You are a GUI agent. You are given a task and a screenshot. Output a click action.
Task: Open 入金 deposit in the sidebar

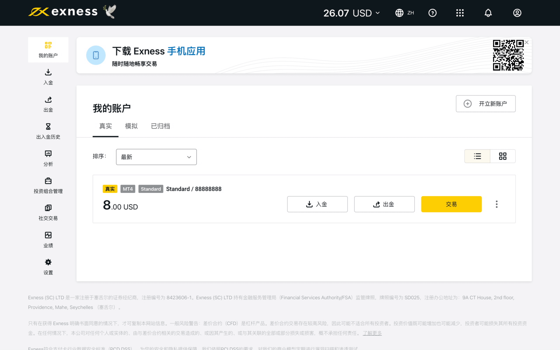click(48, 77)
